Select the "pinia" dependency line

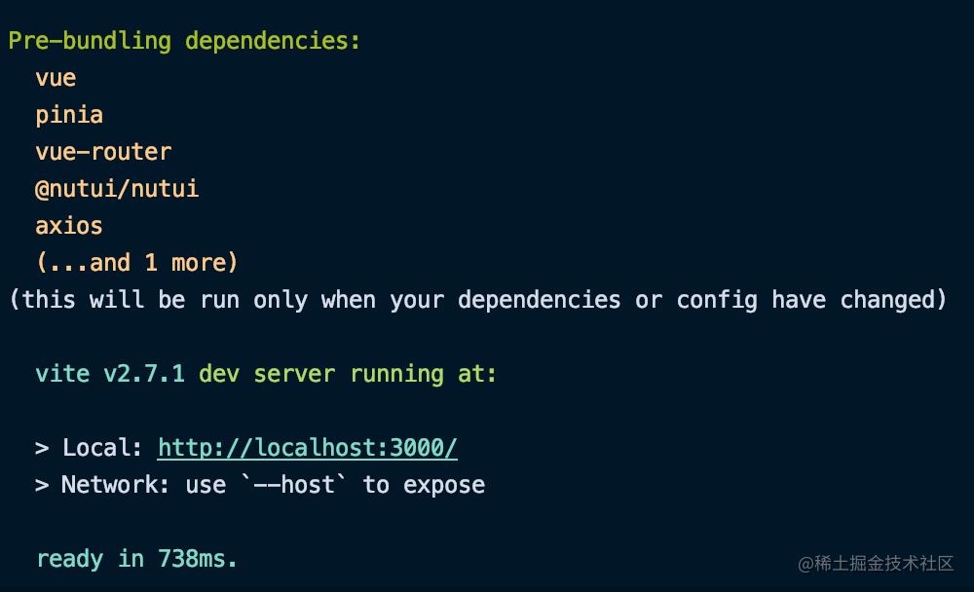coord(69,115)
